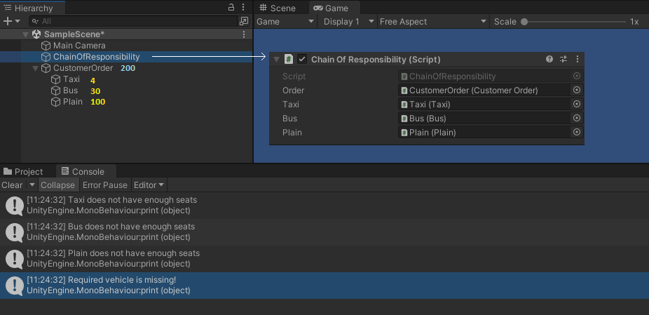Click the info icon of Taxi log entry
The height and width of the screenshot is (315, 649).
click(x=15, y=206)
